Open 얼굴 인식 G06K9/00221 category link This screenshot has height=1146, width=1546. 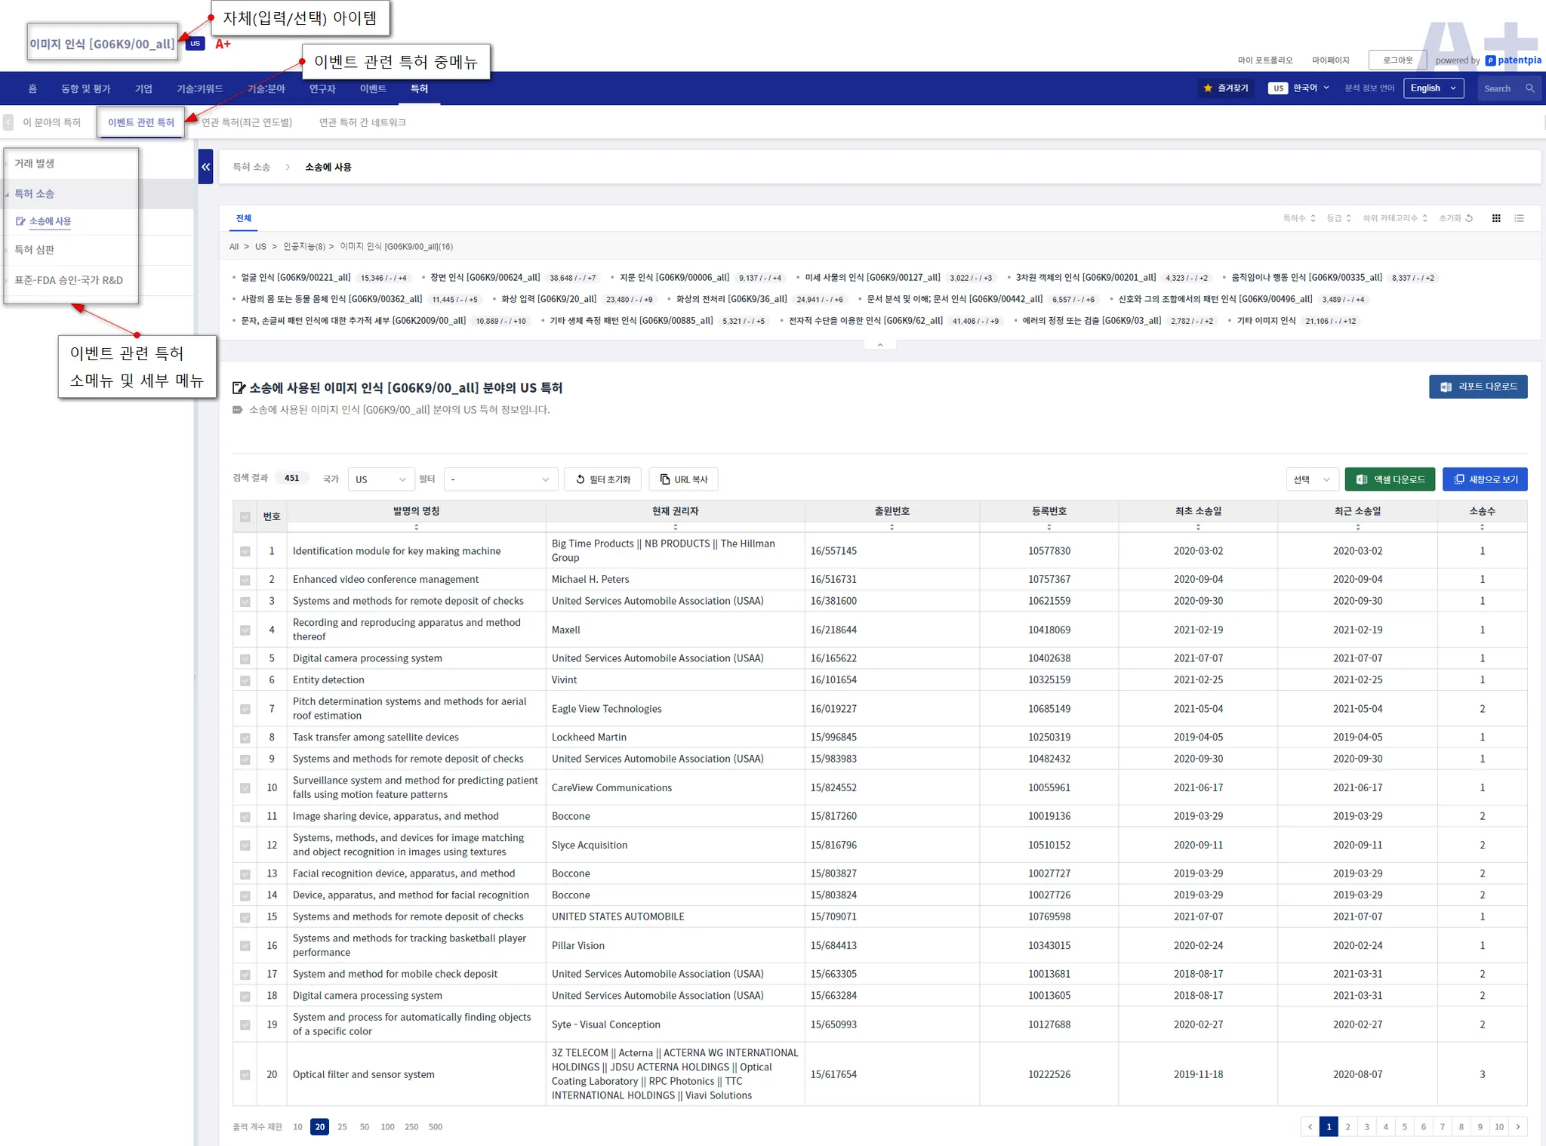coord(296,278)
